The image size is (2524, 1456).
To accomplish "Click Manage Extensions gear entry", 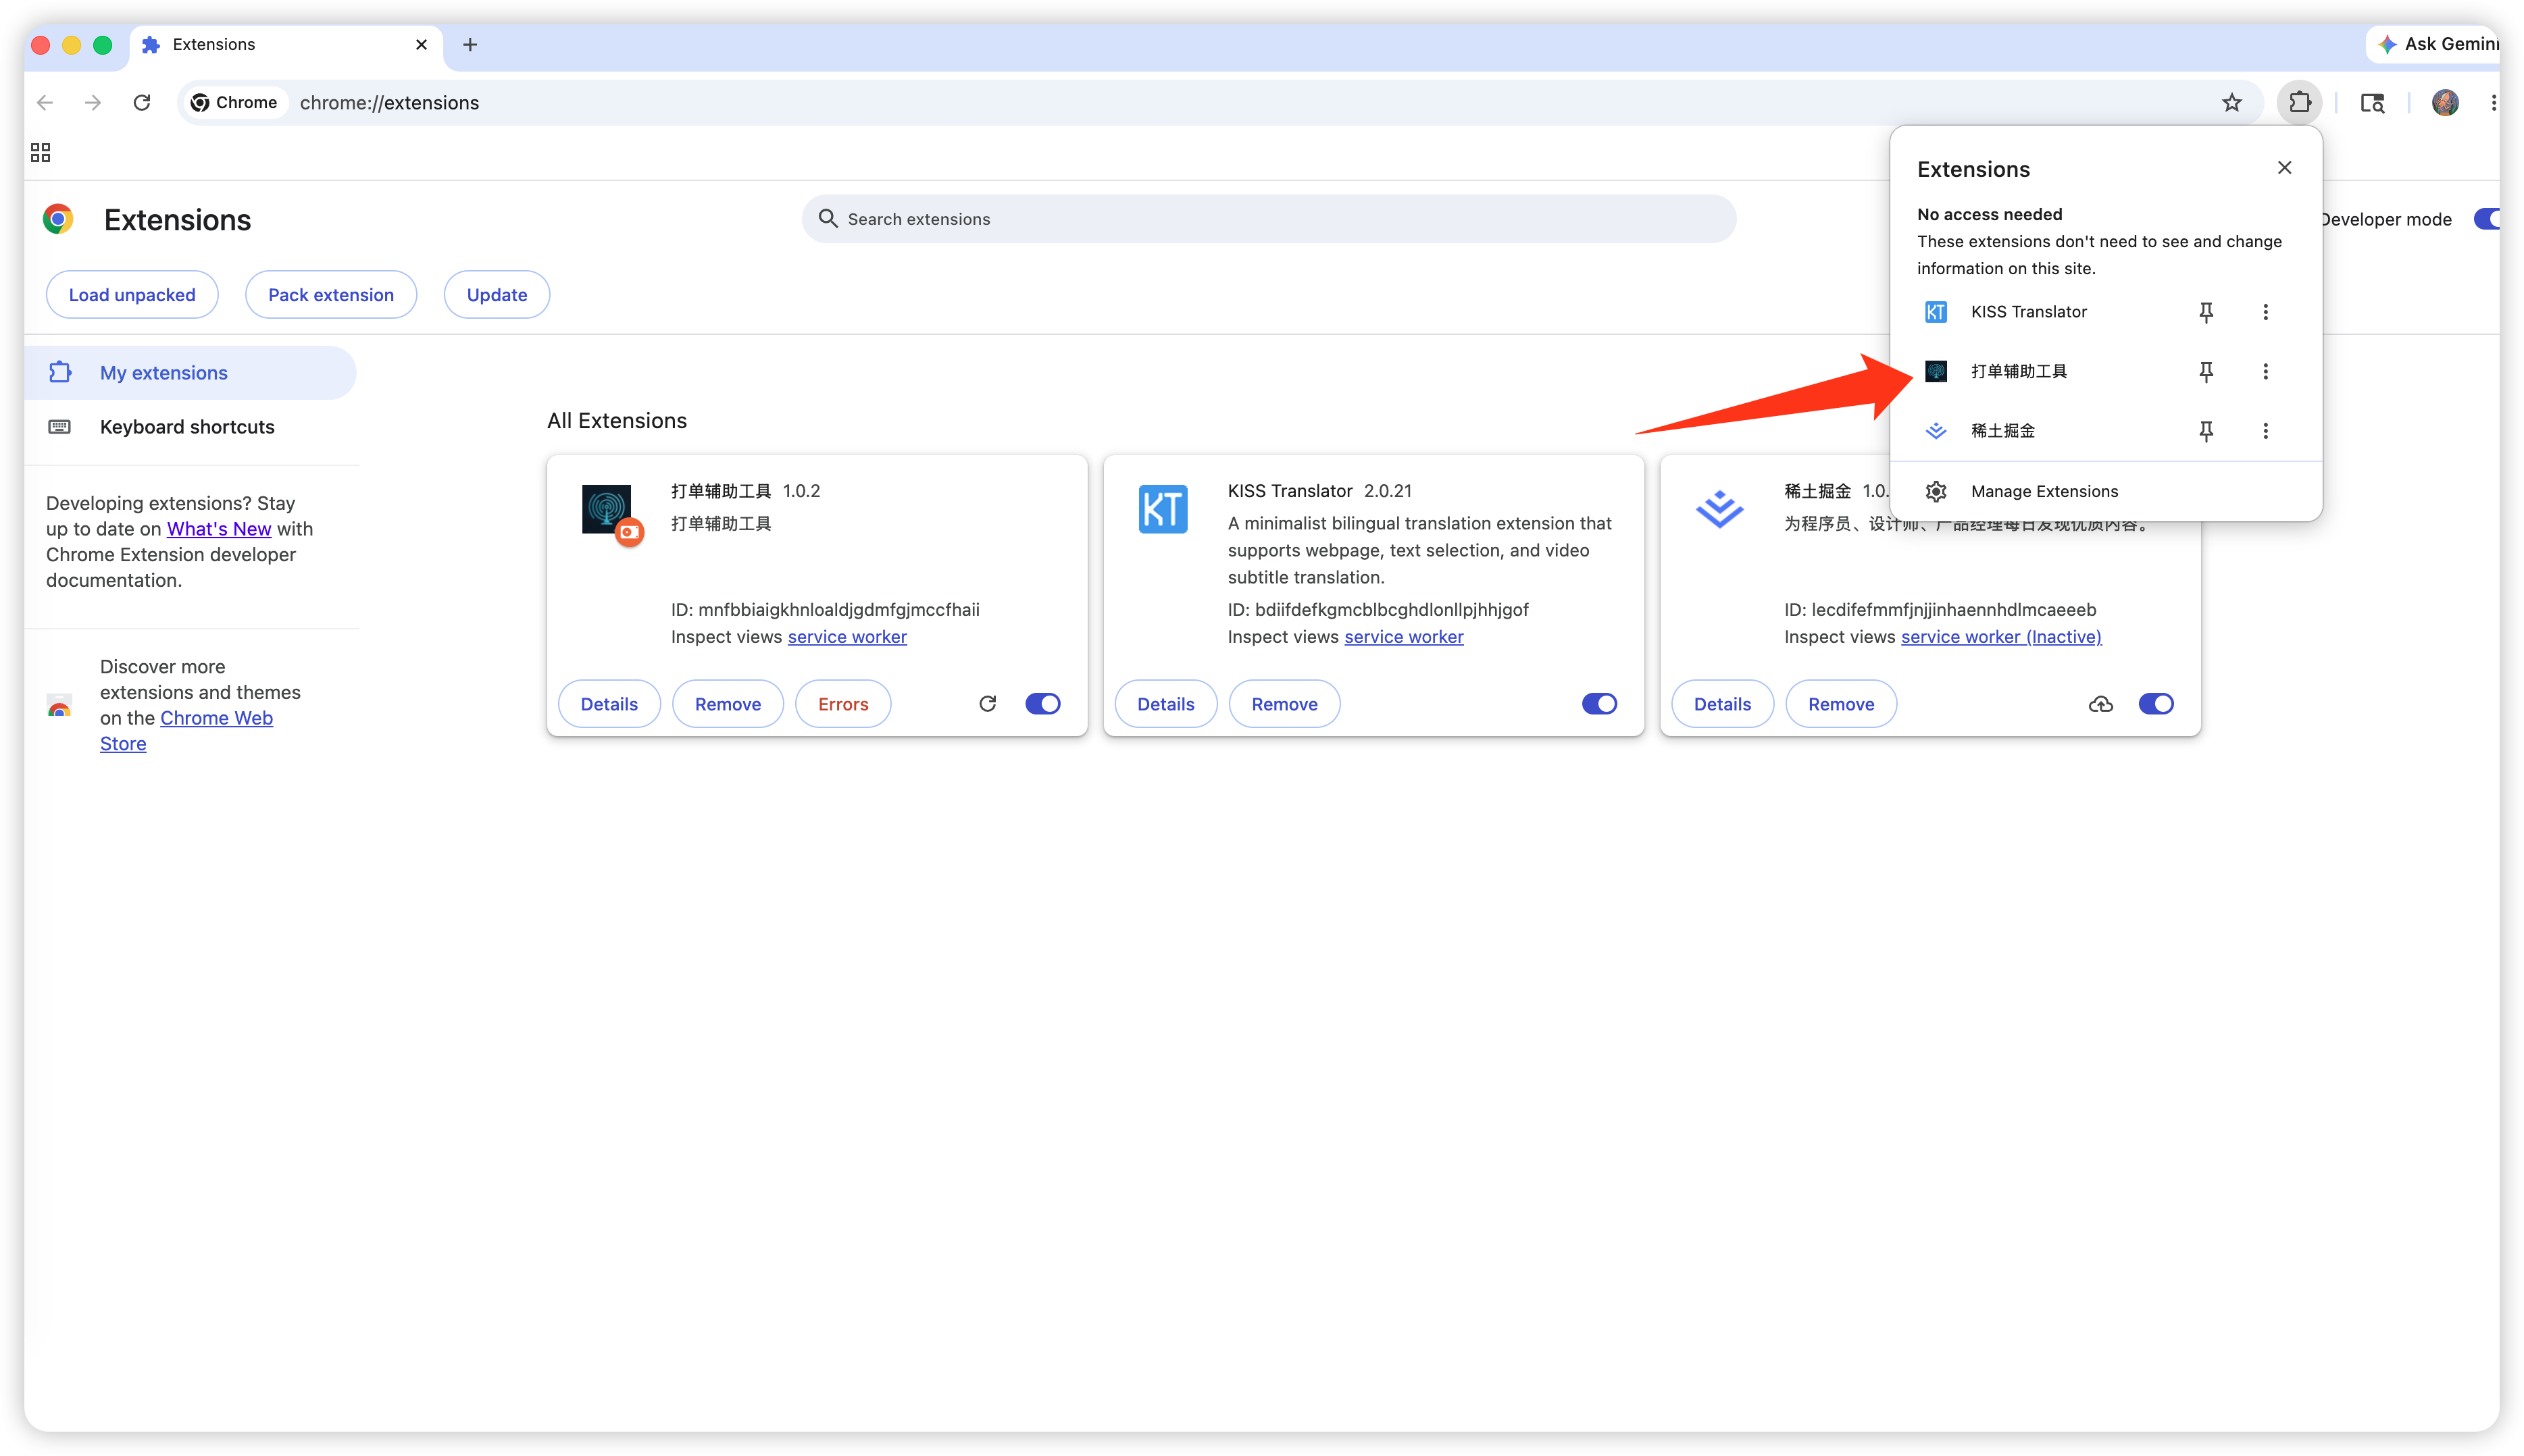I will point(2106,491).
